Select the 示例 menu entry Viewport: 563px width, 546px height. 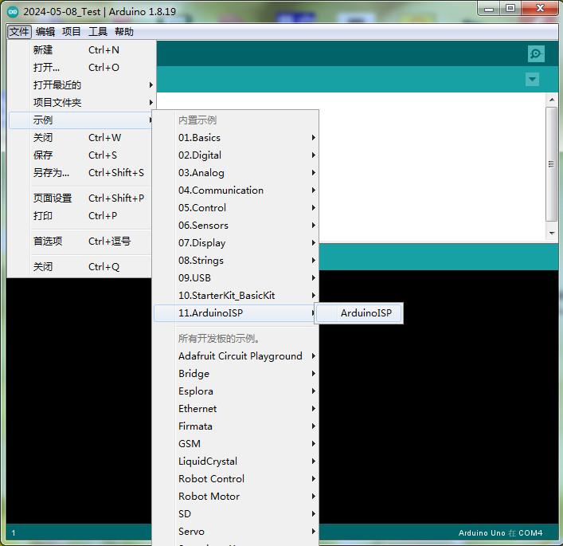click(x=82, y=120)
